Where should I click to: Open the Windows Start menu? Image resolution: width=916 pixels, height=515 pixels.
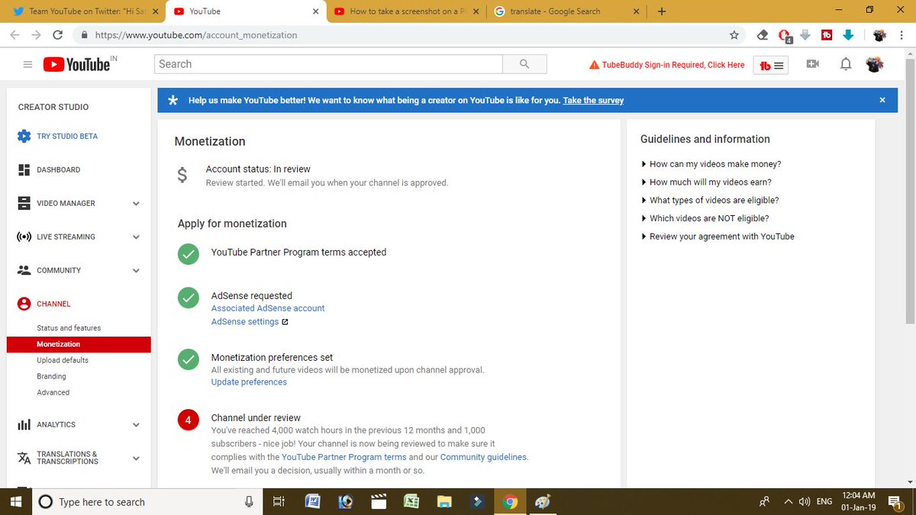[x=15, y=501]
